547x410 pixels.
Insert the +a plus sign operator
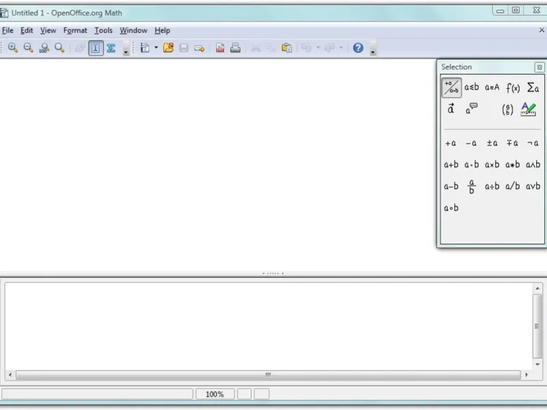(x=451, y=143)
